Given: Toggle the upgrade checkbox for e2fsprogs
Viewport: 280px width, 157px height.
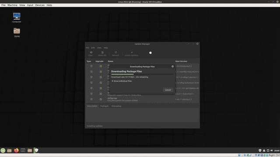Looking at the screenshot, I should [x=101, y=99].
